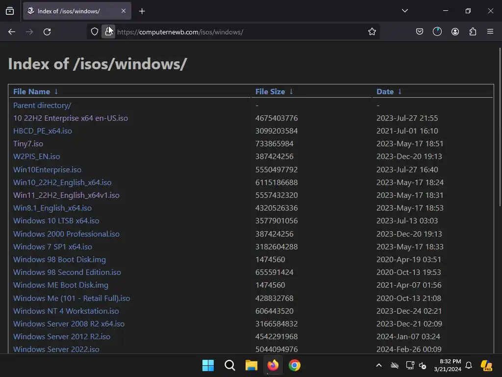Open the display and network tray icon

click(x=410, y=365)
